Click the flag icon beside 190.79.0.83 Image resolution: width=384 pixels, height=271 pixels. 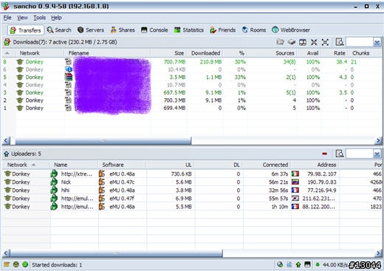[x=295, y=182]
